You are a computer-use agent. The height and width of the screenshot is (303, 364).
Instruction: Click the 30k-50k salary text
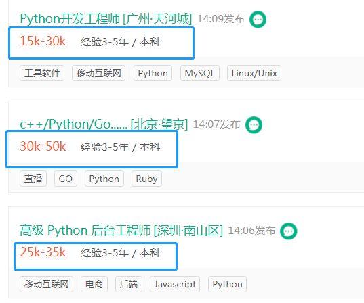coord(43,146)
